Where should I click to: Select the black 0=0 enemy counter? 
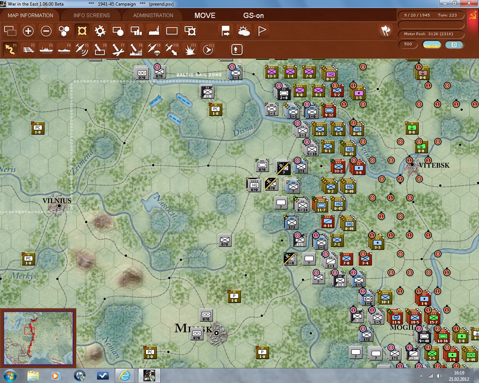pyautogui.click(x=207, y=92)
